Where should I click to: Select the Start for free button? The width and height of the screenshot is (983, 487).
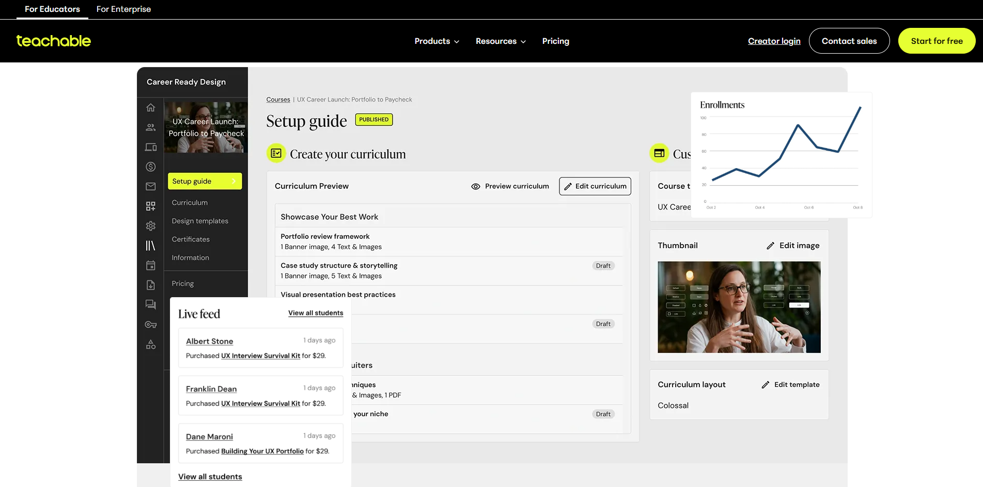click(937, 41)
